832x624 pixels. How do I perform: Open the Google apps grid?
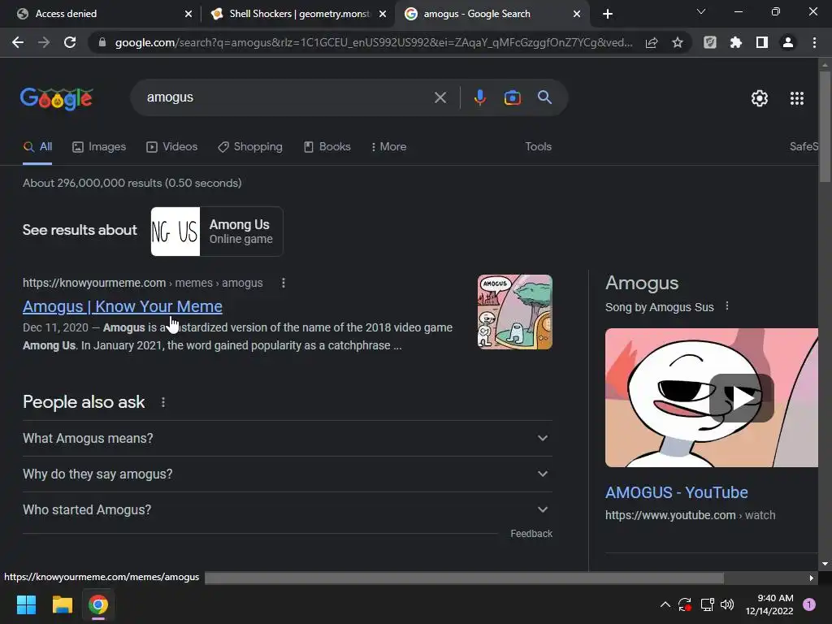click(x=797, y=98)
